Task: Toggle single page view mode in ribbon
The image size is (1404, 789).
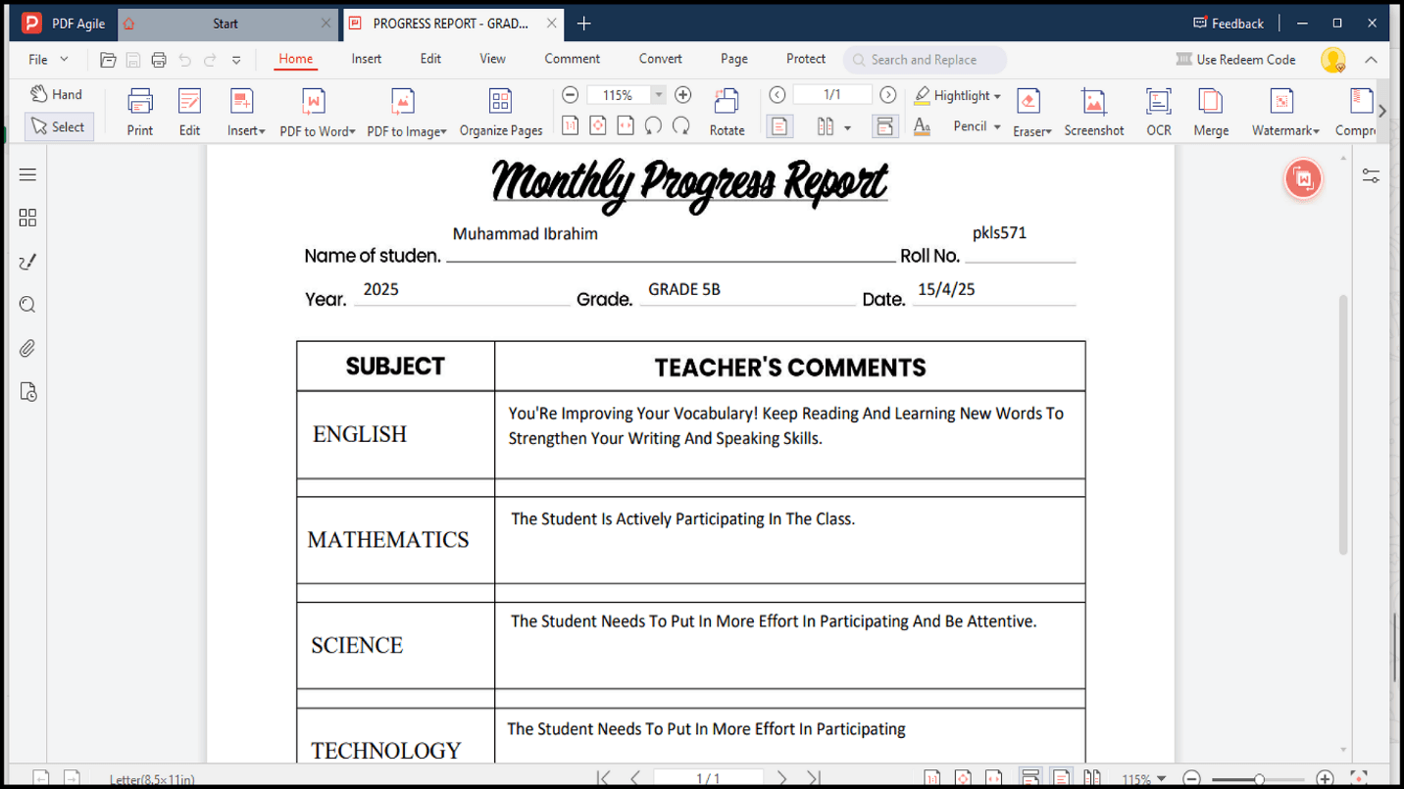Action: [779, 126]
